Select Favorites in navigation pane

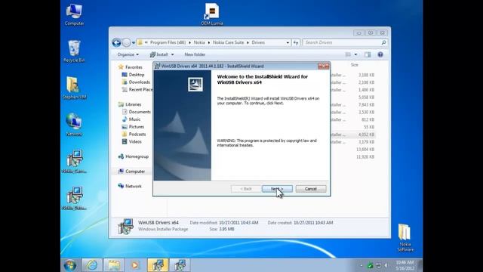[x=131, y=67]
